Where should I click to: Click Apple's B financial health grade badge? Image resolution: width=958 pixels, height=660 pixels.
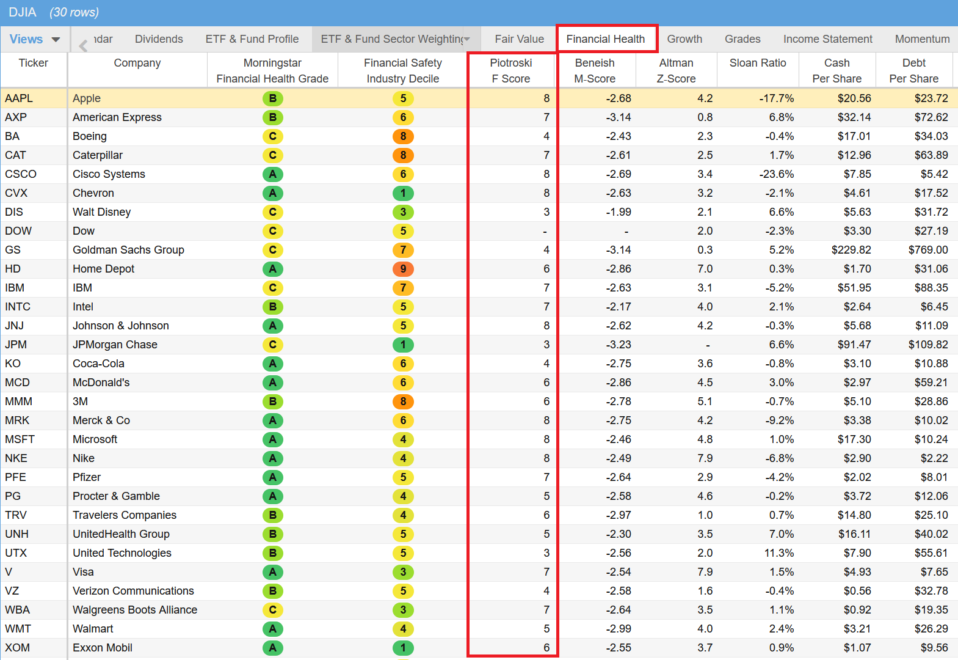272,98
